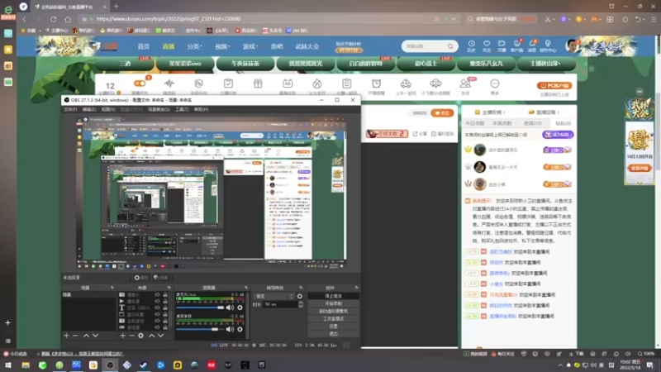Adjust transition duration 50 ms stepper

coord(301,304)
